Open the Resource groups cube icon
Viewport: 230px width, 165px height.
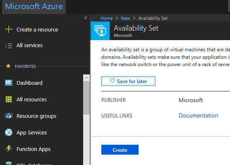coord(9,116)
